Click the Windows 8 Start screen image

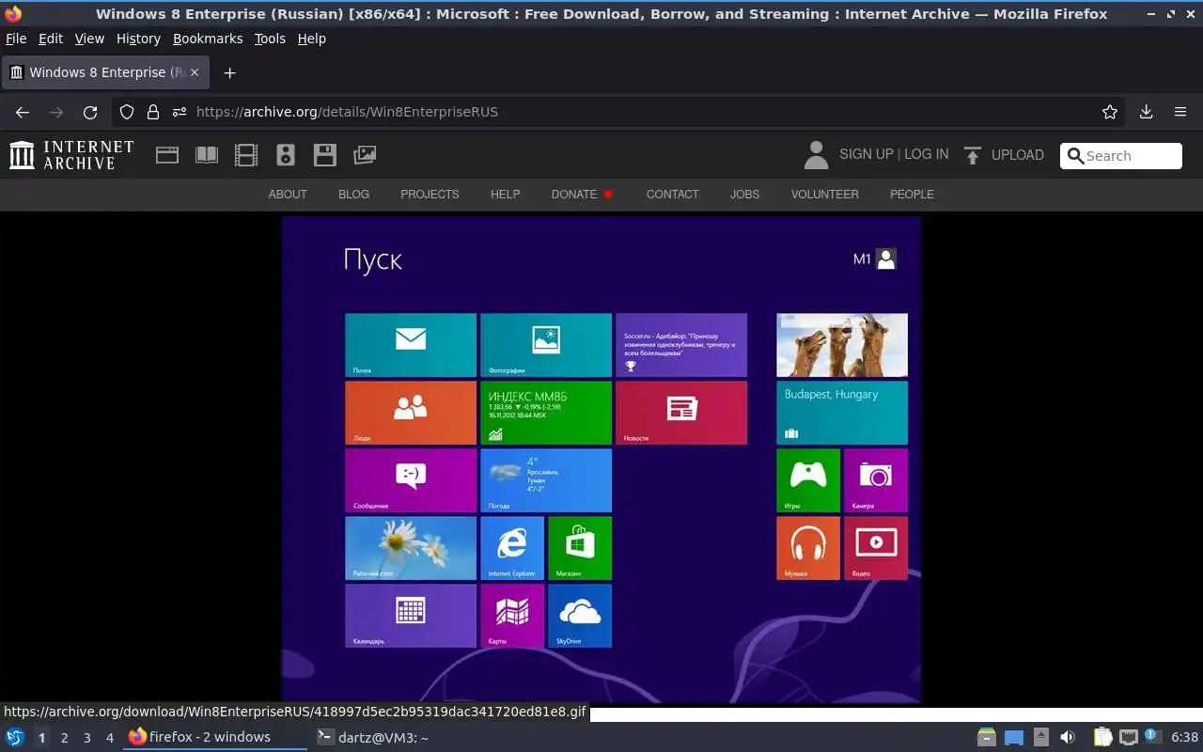[x=601, y=460]
